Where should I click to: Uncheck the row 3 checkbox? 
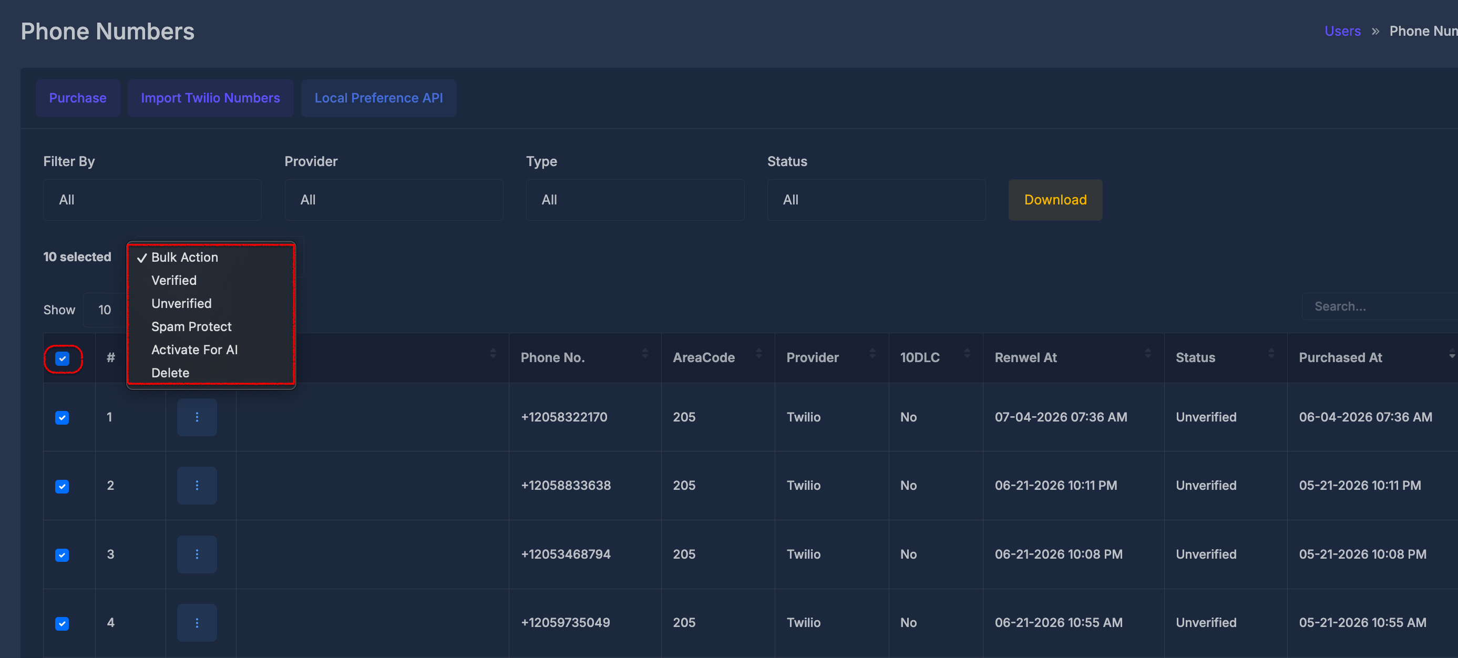pos(62,554)
